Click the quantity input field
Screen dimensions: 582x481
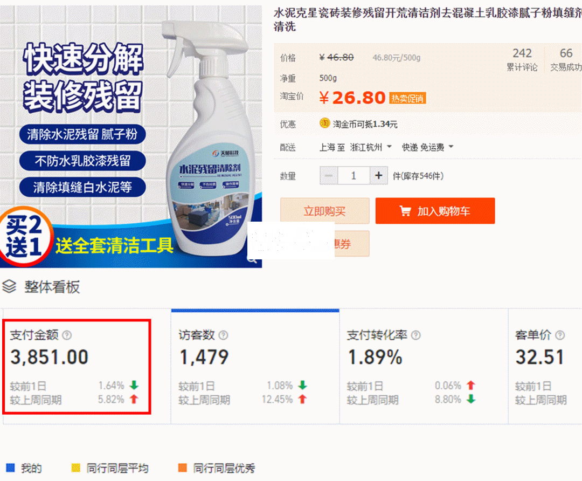click(354, 176)
